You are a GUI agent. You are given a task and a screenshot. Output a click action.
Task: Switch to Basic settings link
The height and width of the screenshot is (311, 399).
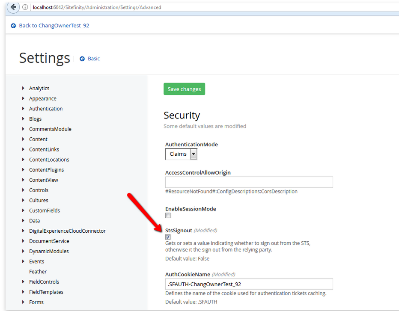(94, 59)
